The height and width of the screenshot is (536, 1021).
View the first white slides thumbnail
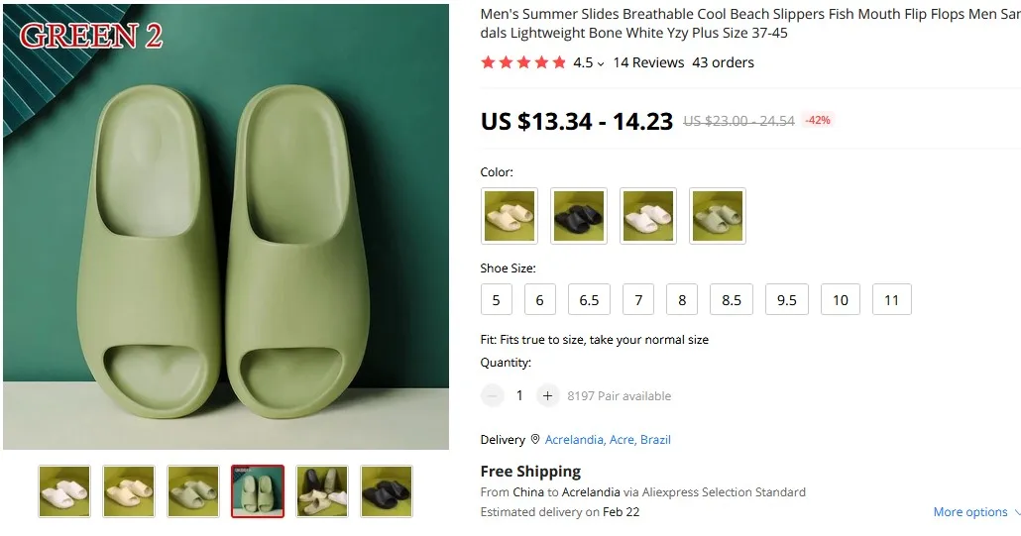pos(64,491)
